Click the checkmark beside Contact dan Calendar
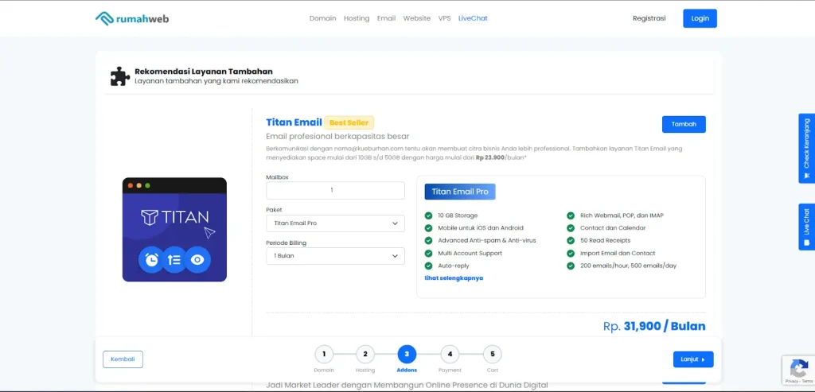815x392 pixels. pos(571,228)
